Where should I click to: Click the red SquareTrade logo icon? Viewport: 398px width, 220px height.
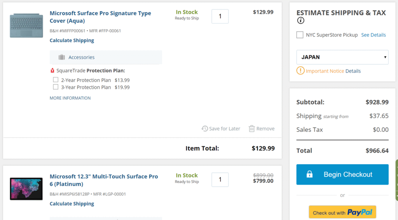coord(52,70)
